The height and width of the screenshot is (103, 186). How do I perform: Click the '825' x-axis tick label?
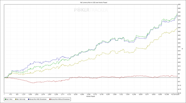coord(17,94)
